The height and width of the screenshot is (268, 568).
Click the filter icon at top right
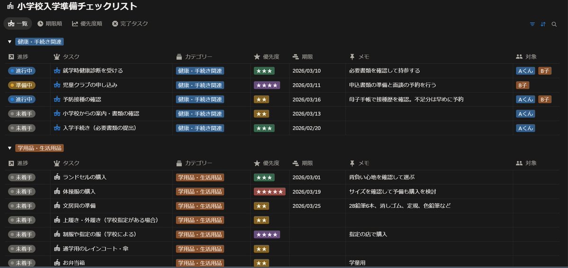(532, 24)
